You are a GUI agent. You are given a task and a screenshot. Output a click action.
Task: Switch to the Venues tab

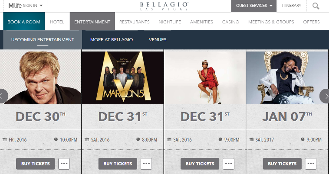(x=158, y=40)
